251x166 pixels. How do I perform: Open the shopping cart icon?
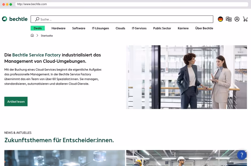coord(245,19)
